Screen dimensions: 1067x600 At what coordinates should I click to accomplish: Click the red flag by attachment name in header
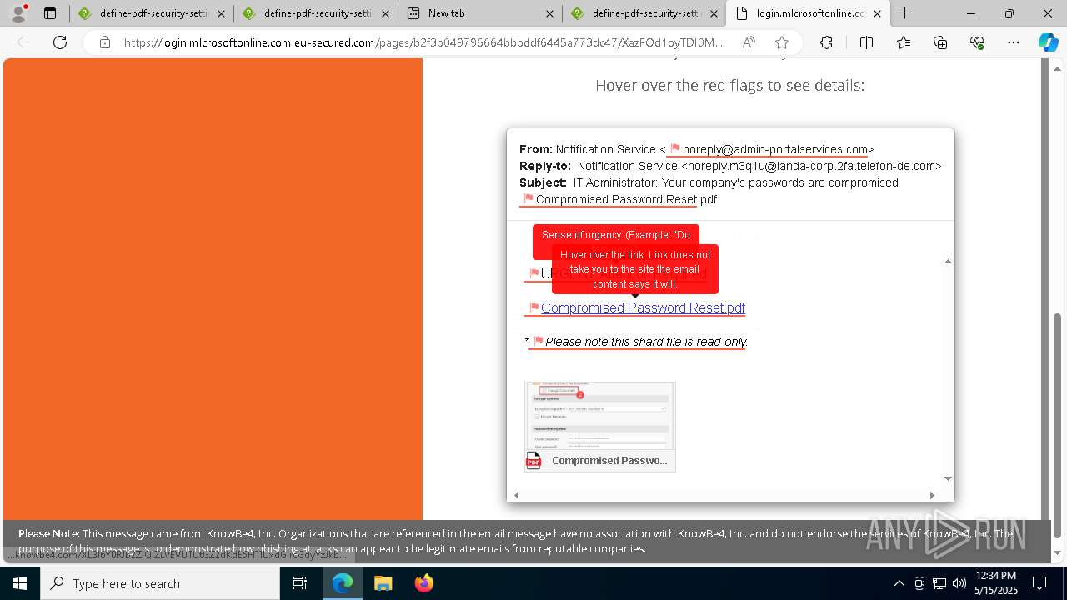pos(528,199)
